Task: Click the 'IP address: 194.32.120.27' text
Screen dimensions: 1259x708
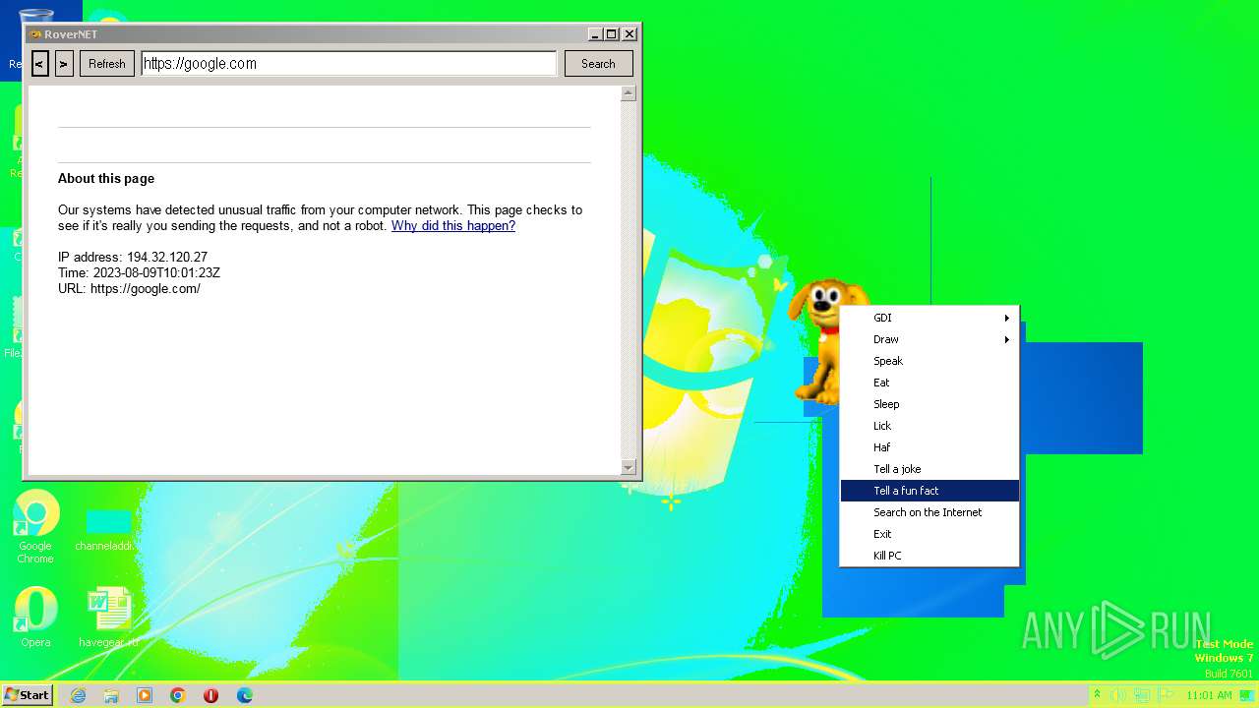Action: point(133,258)
